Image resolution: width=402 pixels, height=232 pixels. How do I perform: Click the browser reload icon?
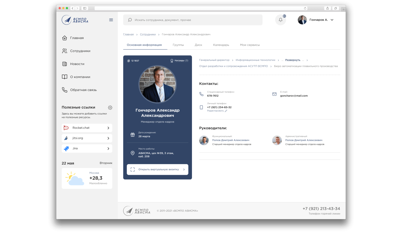(305, 8)
